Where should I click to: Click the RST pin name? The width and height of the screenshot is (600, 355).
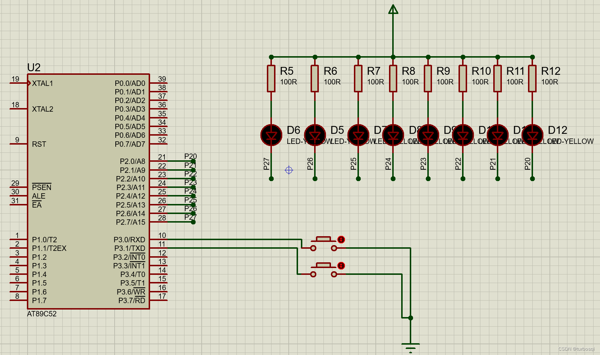[x=39, y=144]
